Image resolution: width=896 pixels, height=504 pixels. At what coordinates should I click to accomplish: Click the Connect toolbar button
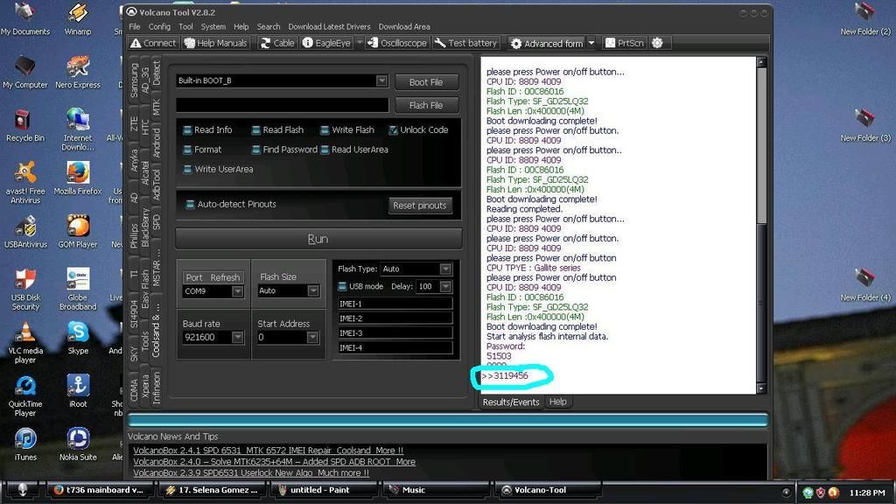(153, 43)
